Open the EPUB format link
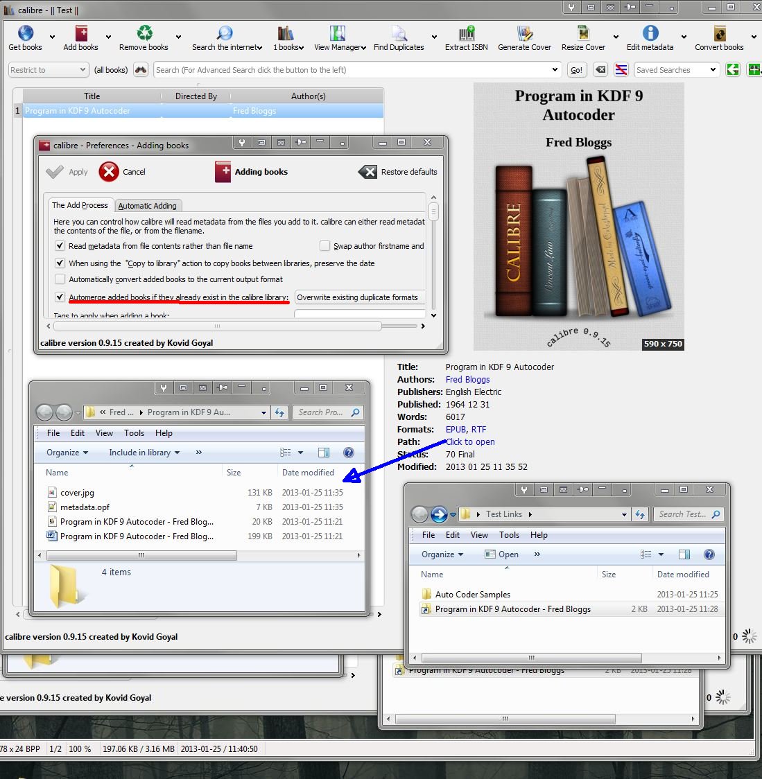The image size is (762, 779). click(x=456, y=429)
